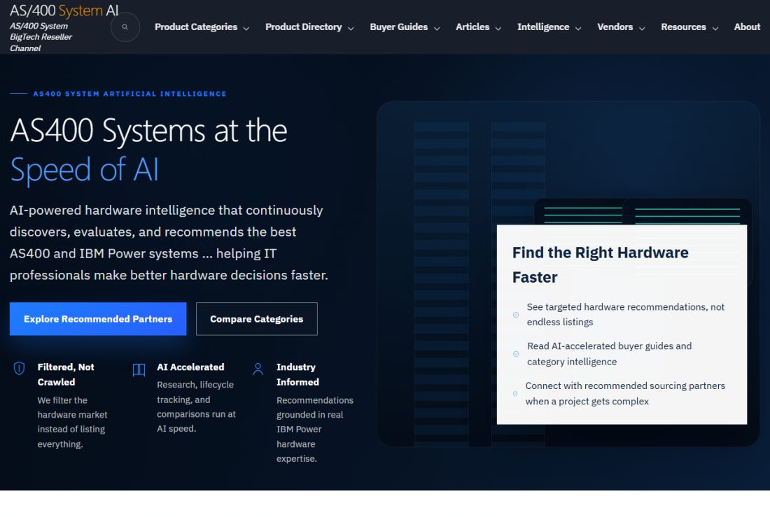Image resolution: width=770 pixels, height=517 pixels.
Task: Open the search magnifier icon
Action: coord(125,27)
